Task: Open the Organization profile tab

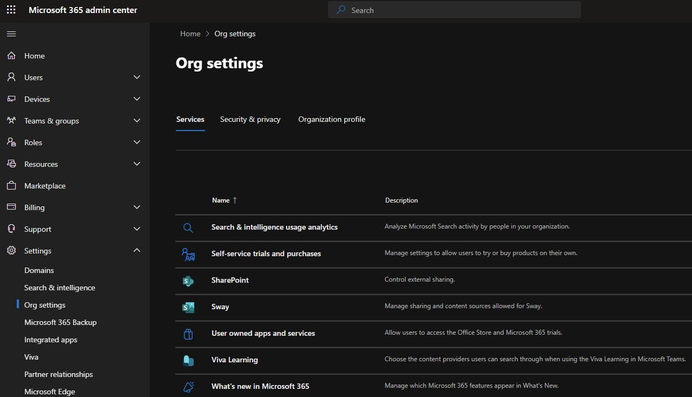Action: point(332,119)
